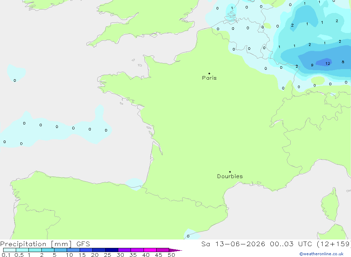Pick legend swatch between 35 and 40
The image size is (351, 257).
click(x=137, y=250)
